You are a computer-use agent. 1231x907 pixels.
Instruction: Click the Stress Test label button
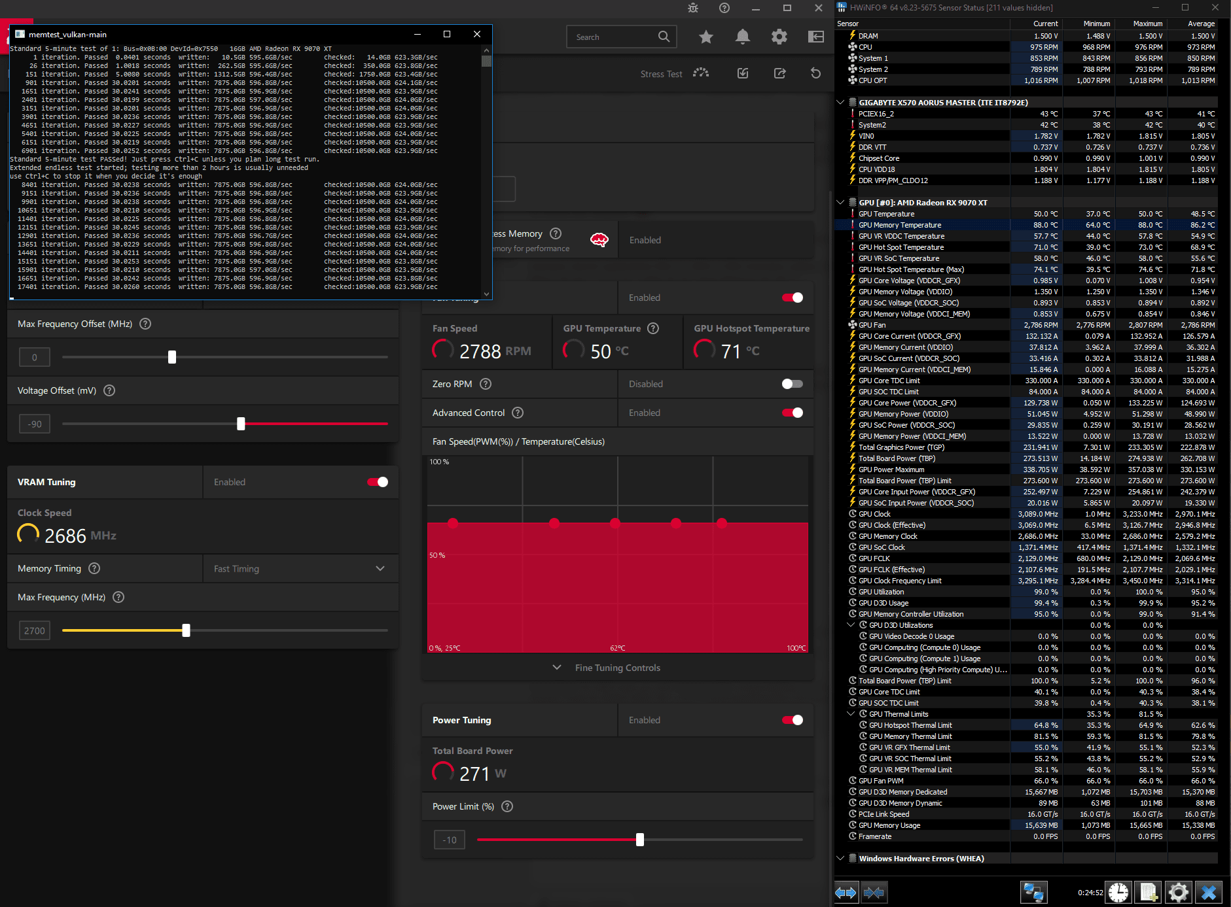point(661,74)
